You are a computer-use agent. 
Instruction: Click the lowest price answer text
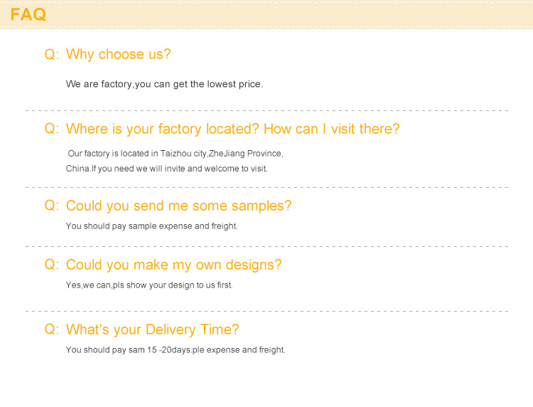[165, 84]
